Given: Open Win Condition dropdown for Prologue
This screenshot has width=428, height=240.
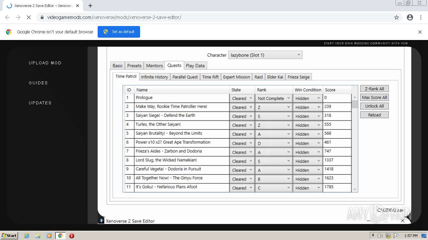Looking at the screenshot, I should [x=308, y=98].
